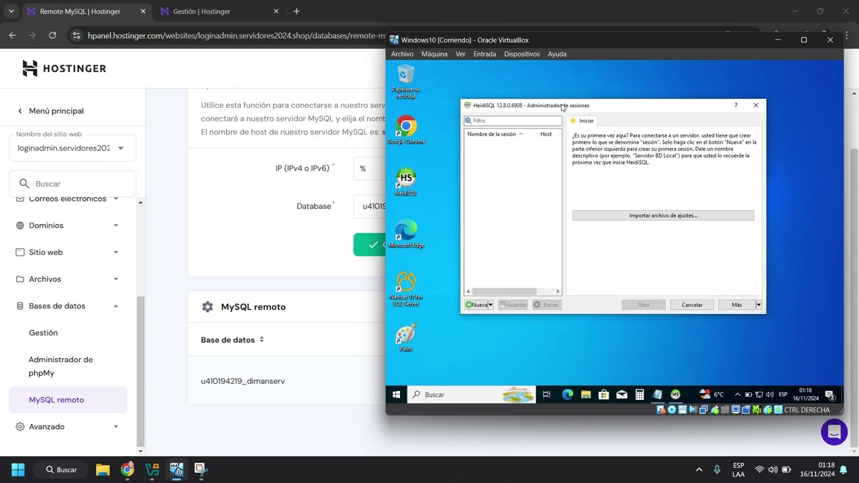Select database u410194219_dimanserv row text
Image resolution: width=859 pixels, height=483 pixels.
(243, 381)
